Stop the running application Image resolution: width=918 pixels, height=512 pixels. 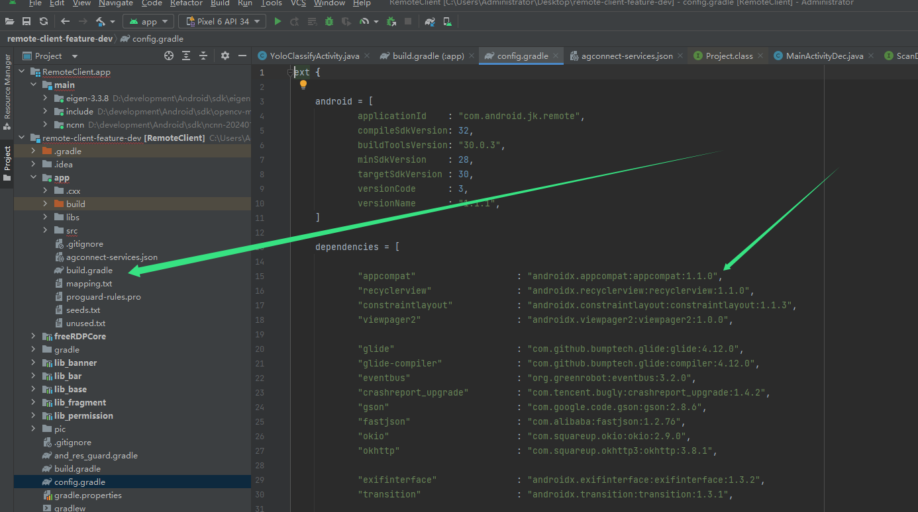pos(408,21)
